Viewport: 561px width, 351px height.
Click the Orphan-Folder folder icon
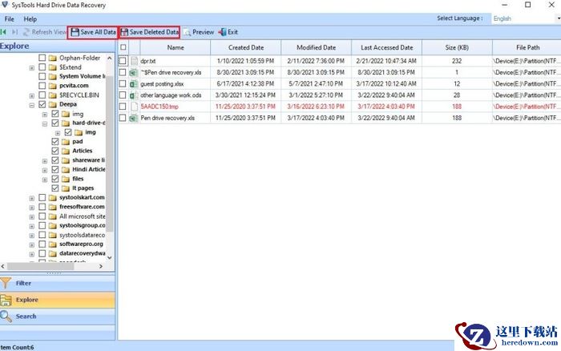point(53,58)
